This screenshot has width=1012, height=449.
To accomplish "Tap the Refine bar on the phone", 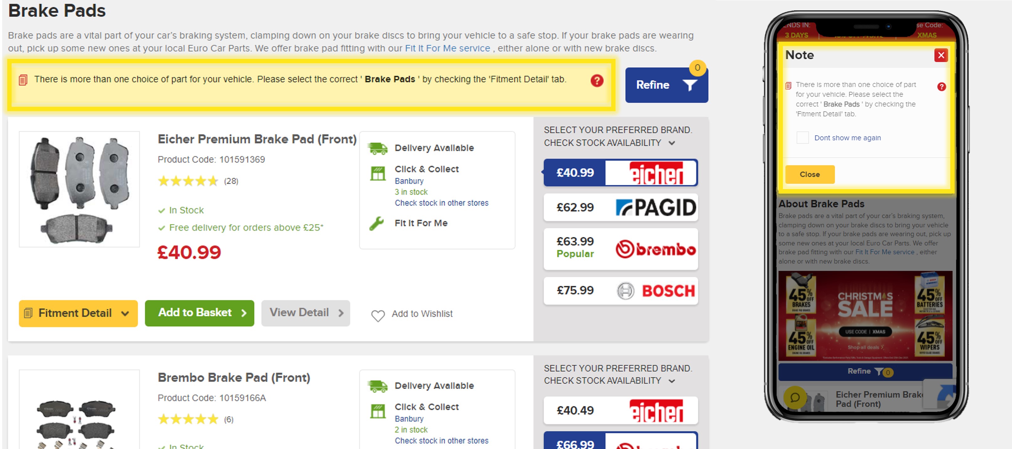I will 865,371.
